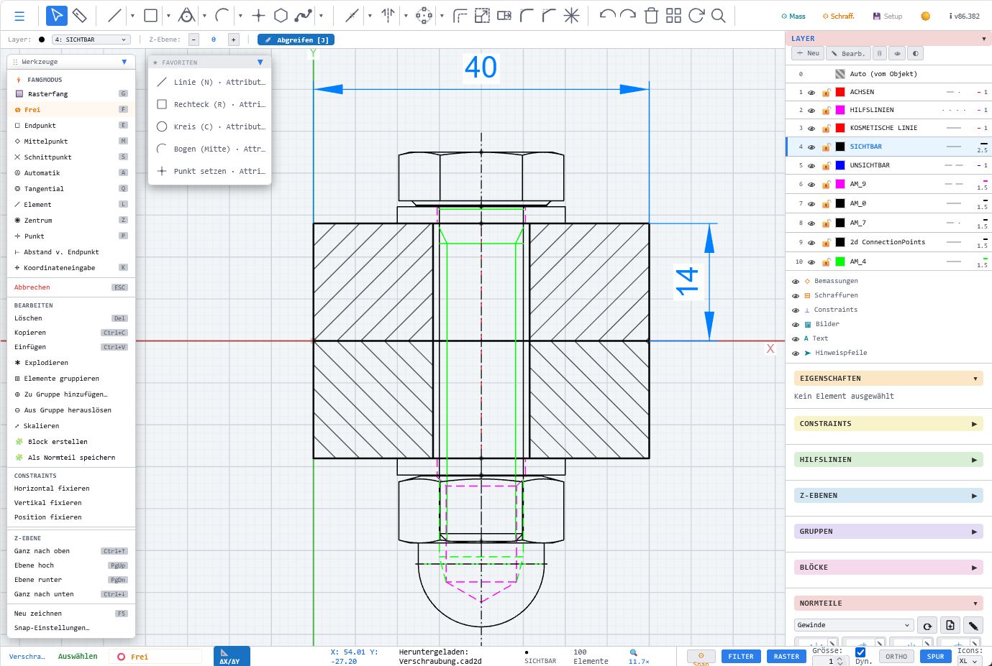This screenshot has height=666, width=992.
Task: Select the polygon hexagon tool
Action: tap(281, 15)
